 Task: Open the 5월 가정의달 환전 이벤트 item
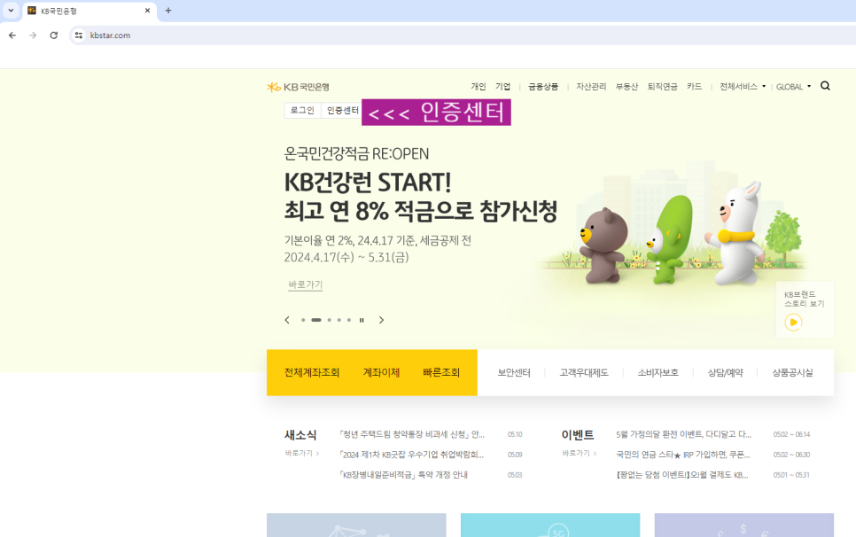(683, 434)
